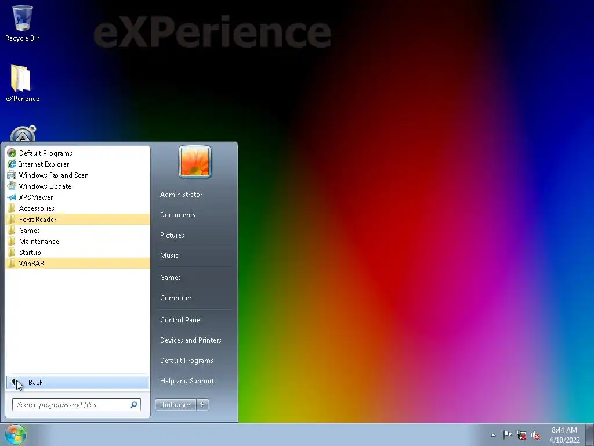Screen dimensions: 594x446
Task: Open the Recycle Bin desktop icon
Action: [x=23, y=23]
